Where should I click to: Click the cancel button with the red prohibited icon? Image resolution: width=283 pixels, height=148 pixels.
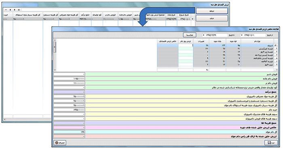click(60, 143)
